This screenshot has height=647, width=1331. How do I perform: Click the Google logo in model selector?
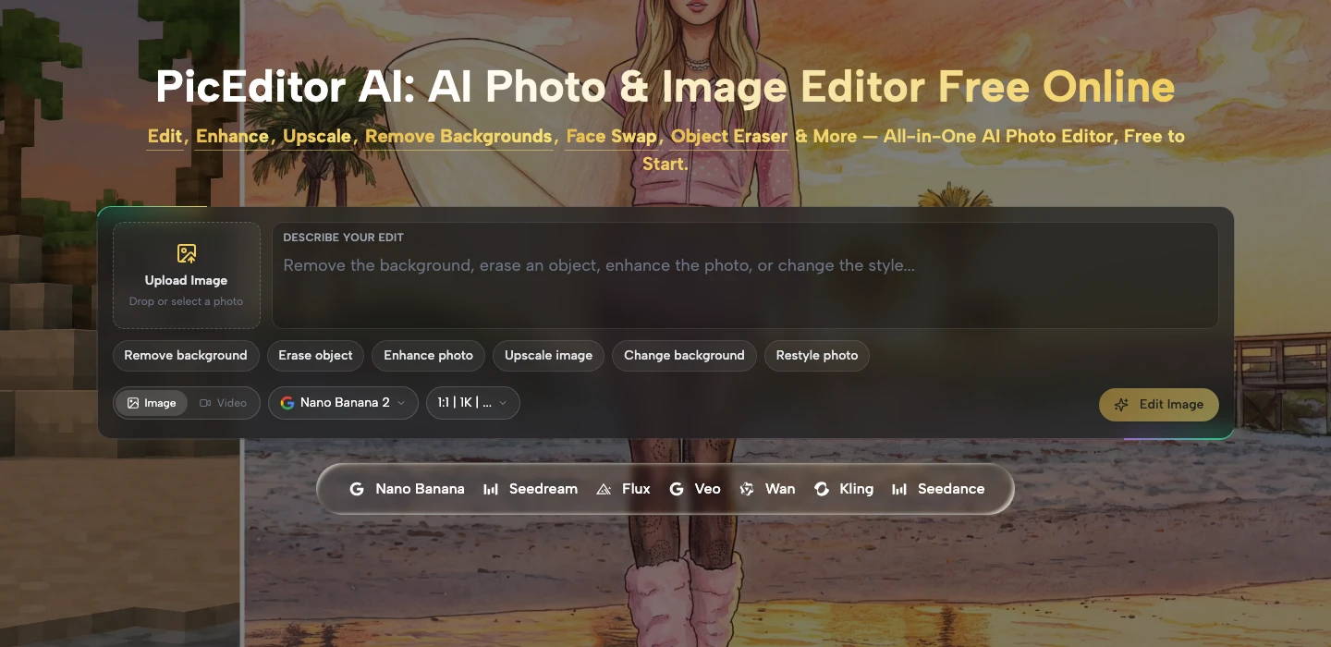(x=287, y=403)
